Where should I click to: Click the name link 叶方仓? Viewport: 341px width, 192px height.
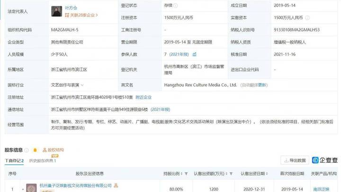pyautogui.click(x=71, y=8)
